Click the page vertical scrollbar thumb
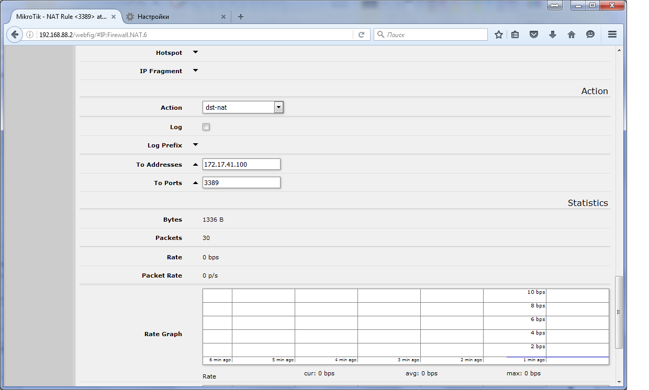Image resolution: width=649 pixels, height=390 pixels. coord(619,312)
